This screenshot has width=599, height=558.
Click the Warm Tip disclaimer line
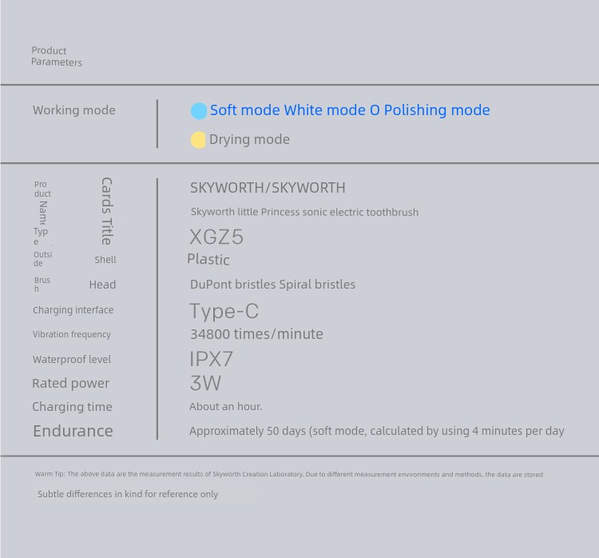289,474
